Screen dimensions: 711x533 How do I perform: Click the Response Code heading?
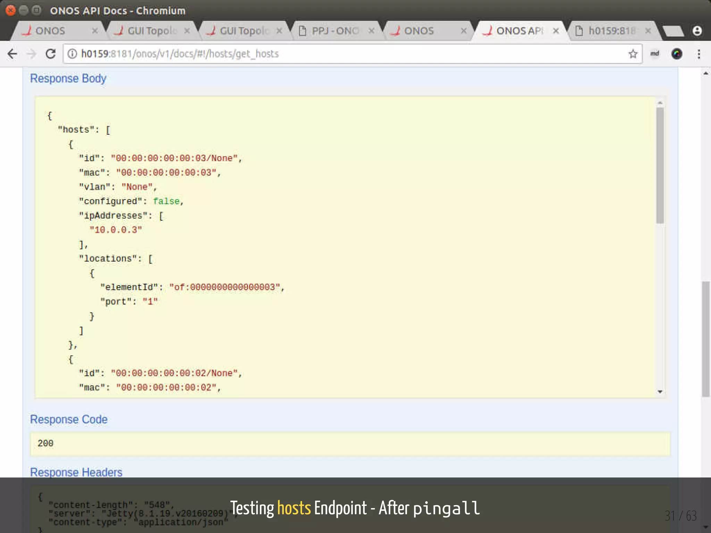coord(69,419)
